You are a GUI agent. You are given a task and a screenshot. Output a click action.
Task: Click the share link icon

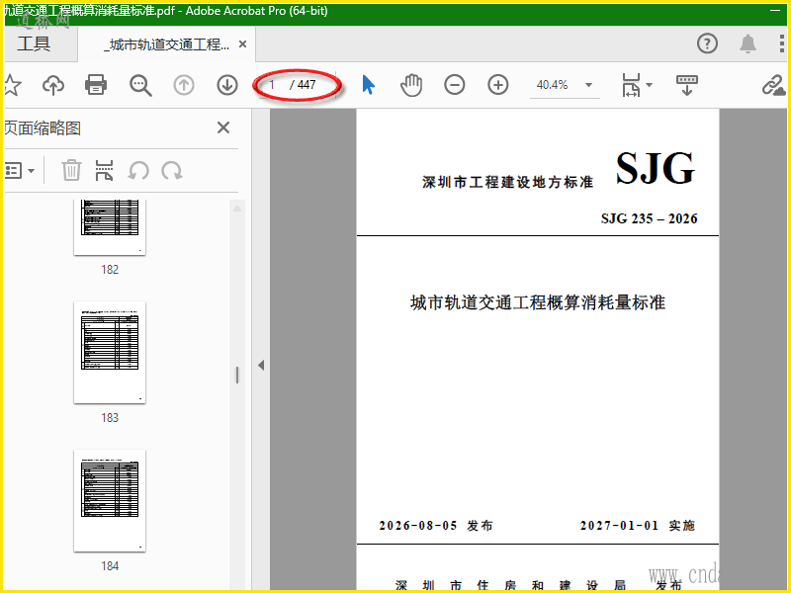pos(773,85)
